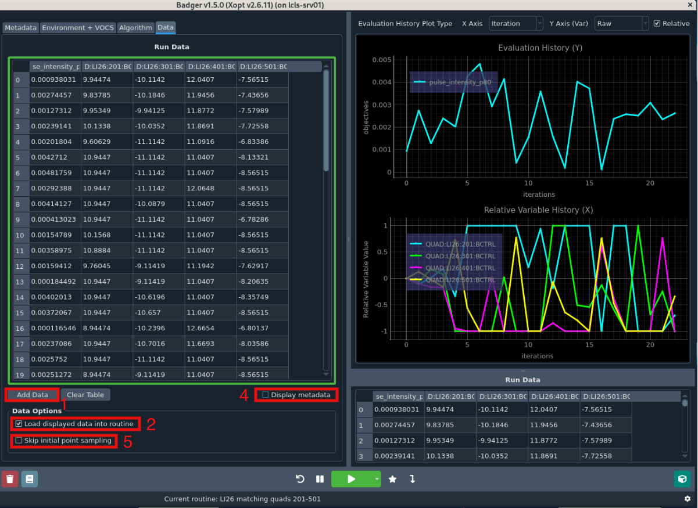Click the Add Data button
698x508 pixels.
coord(33,395)
